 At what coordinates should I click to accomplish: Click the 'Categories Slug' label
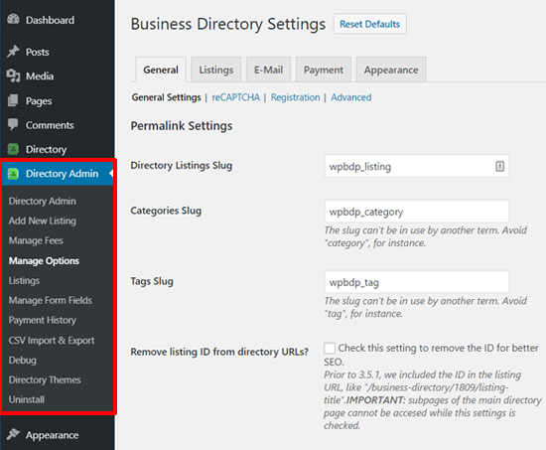tap(166, 211)
